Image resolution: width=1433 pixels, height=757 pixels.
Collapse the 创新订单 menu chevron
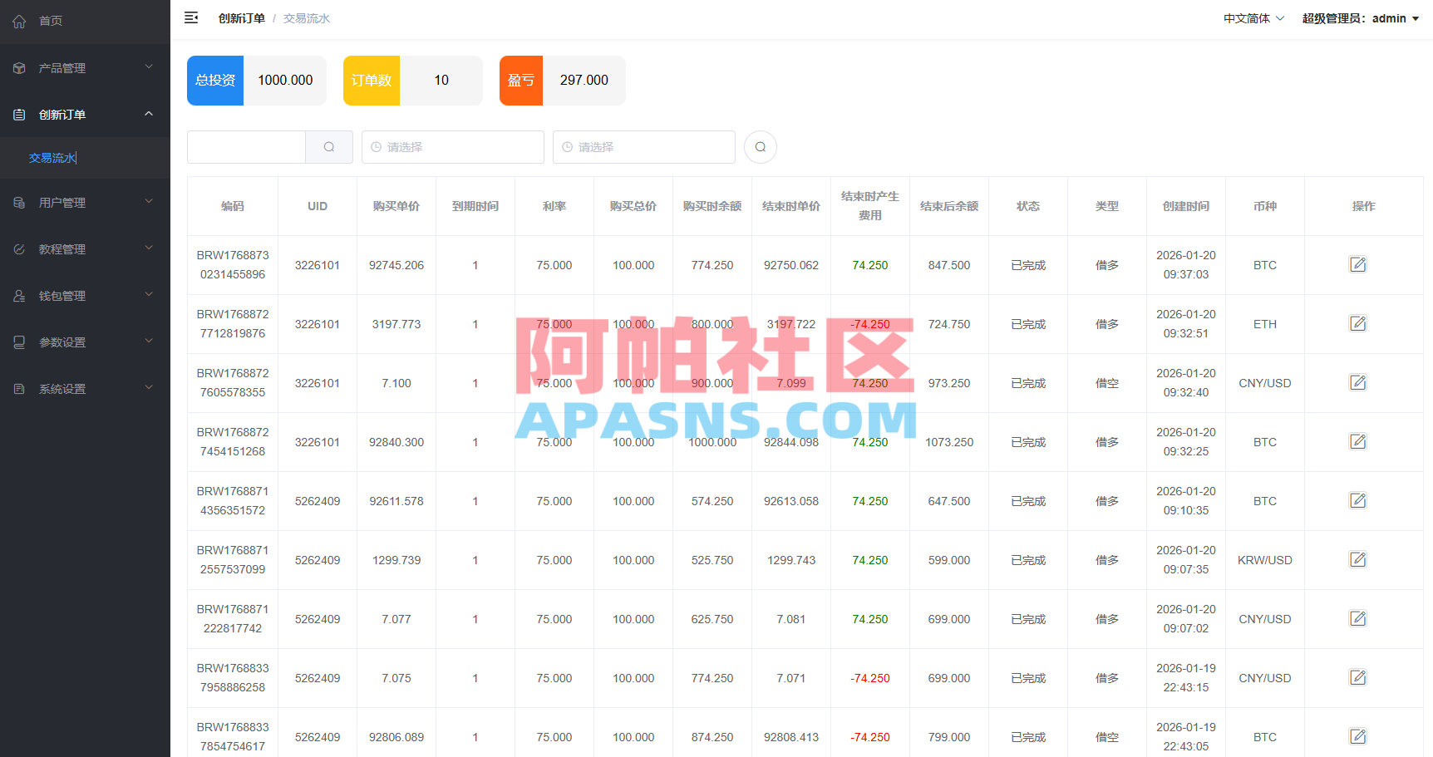click(x=149, y=114)
